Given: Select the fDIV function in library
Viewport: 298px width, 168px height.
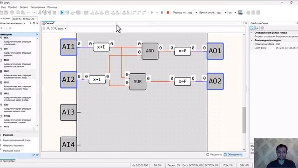Looking at the screenshot, I should (x=6, y=105).
